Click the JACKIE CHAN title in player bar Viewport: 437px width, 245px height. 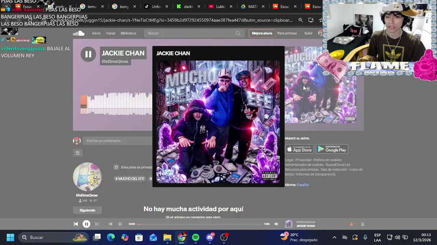pyautogui.click(x=306, y=226)
